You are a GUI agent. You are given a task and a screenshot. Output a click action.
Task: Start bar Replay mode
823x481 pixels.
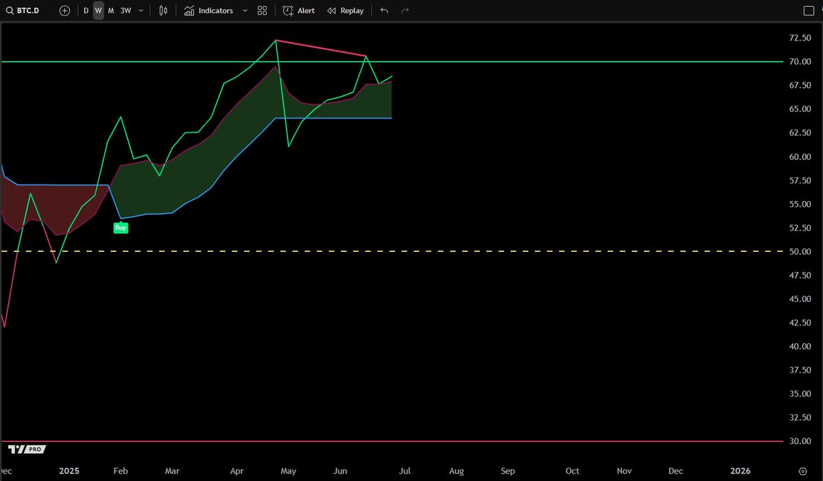(x=345, y=10)
